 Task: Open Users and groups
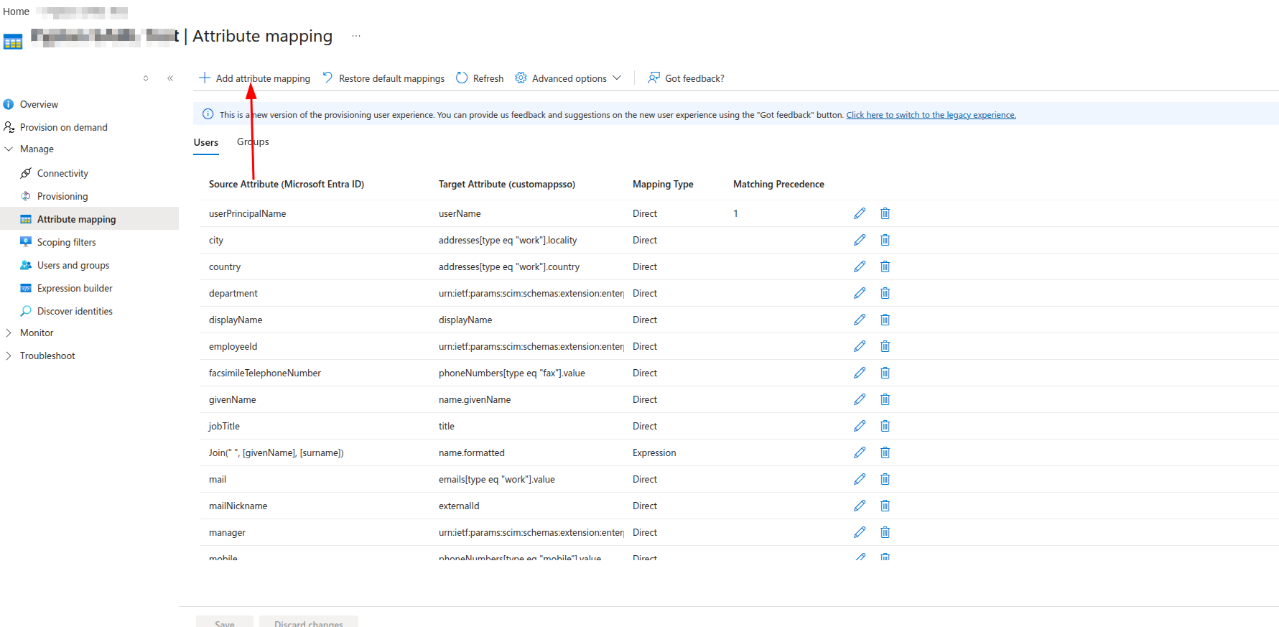tap(73, 265)
